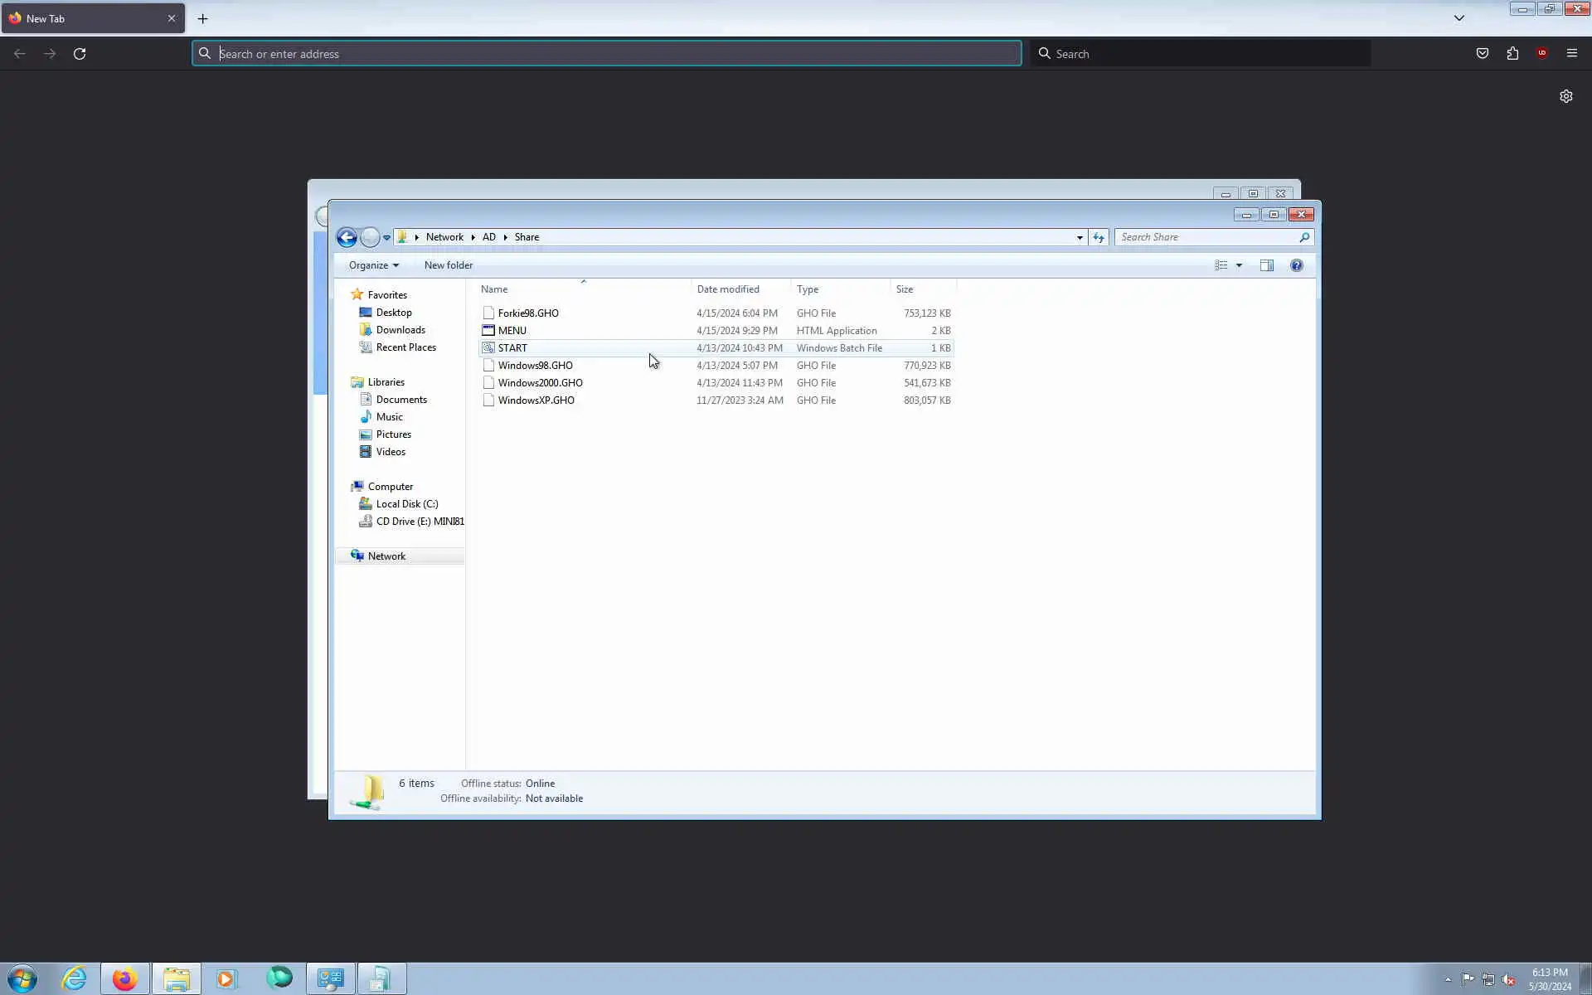Sort files by Date modified column
This screenshot has height=995, width=1592.
pos(728,289)
